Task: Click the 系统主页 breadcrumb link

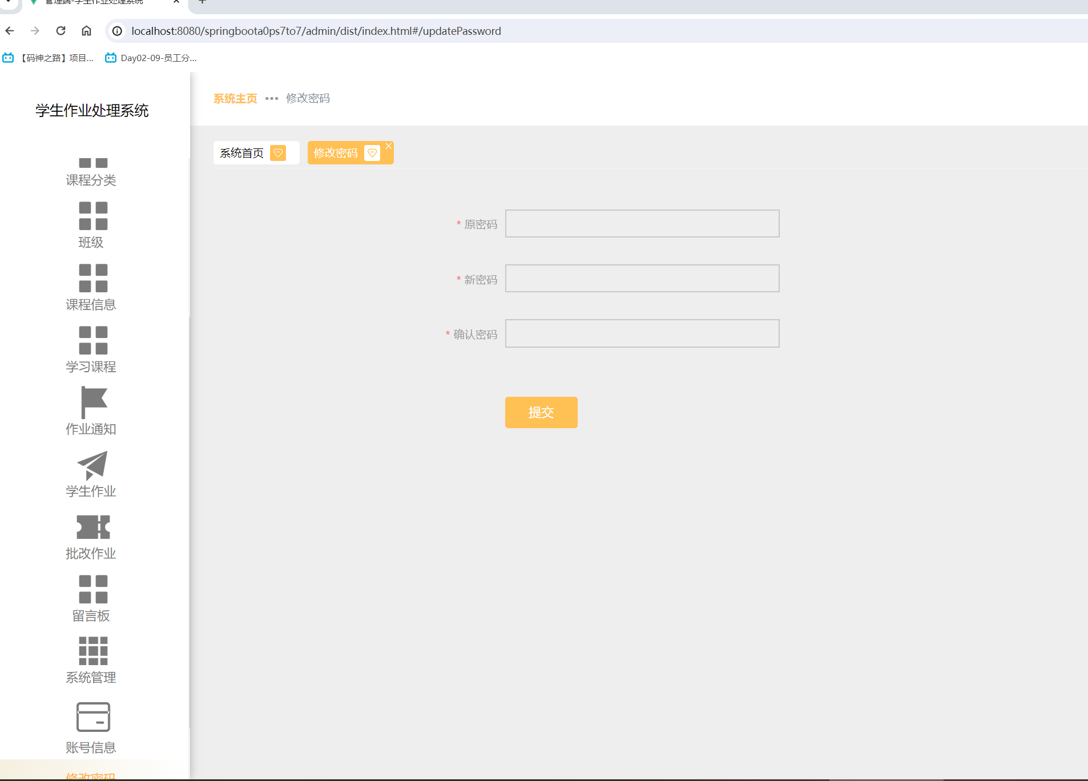Action: [235, 98]
